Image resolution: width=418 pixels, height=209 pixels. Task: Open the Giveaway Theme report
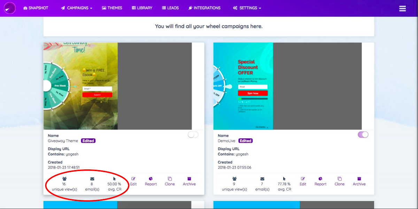[151, 181]
